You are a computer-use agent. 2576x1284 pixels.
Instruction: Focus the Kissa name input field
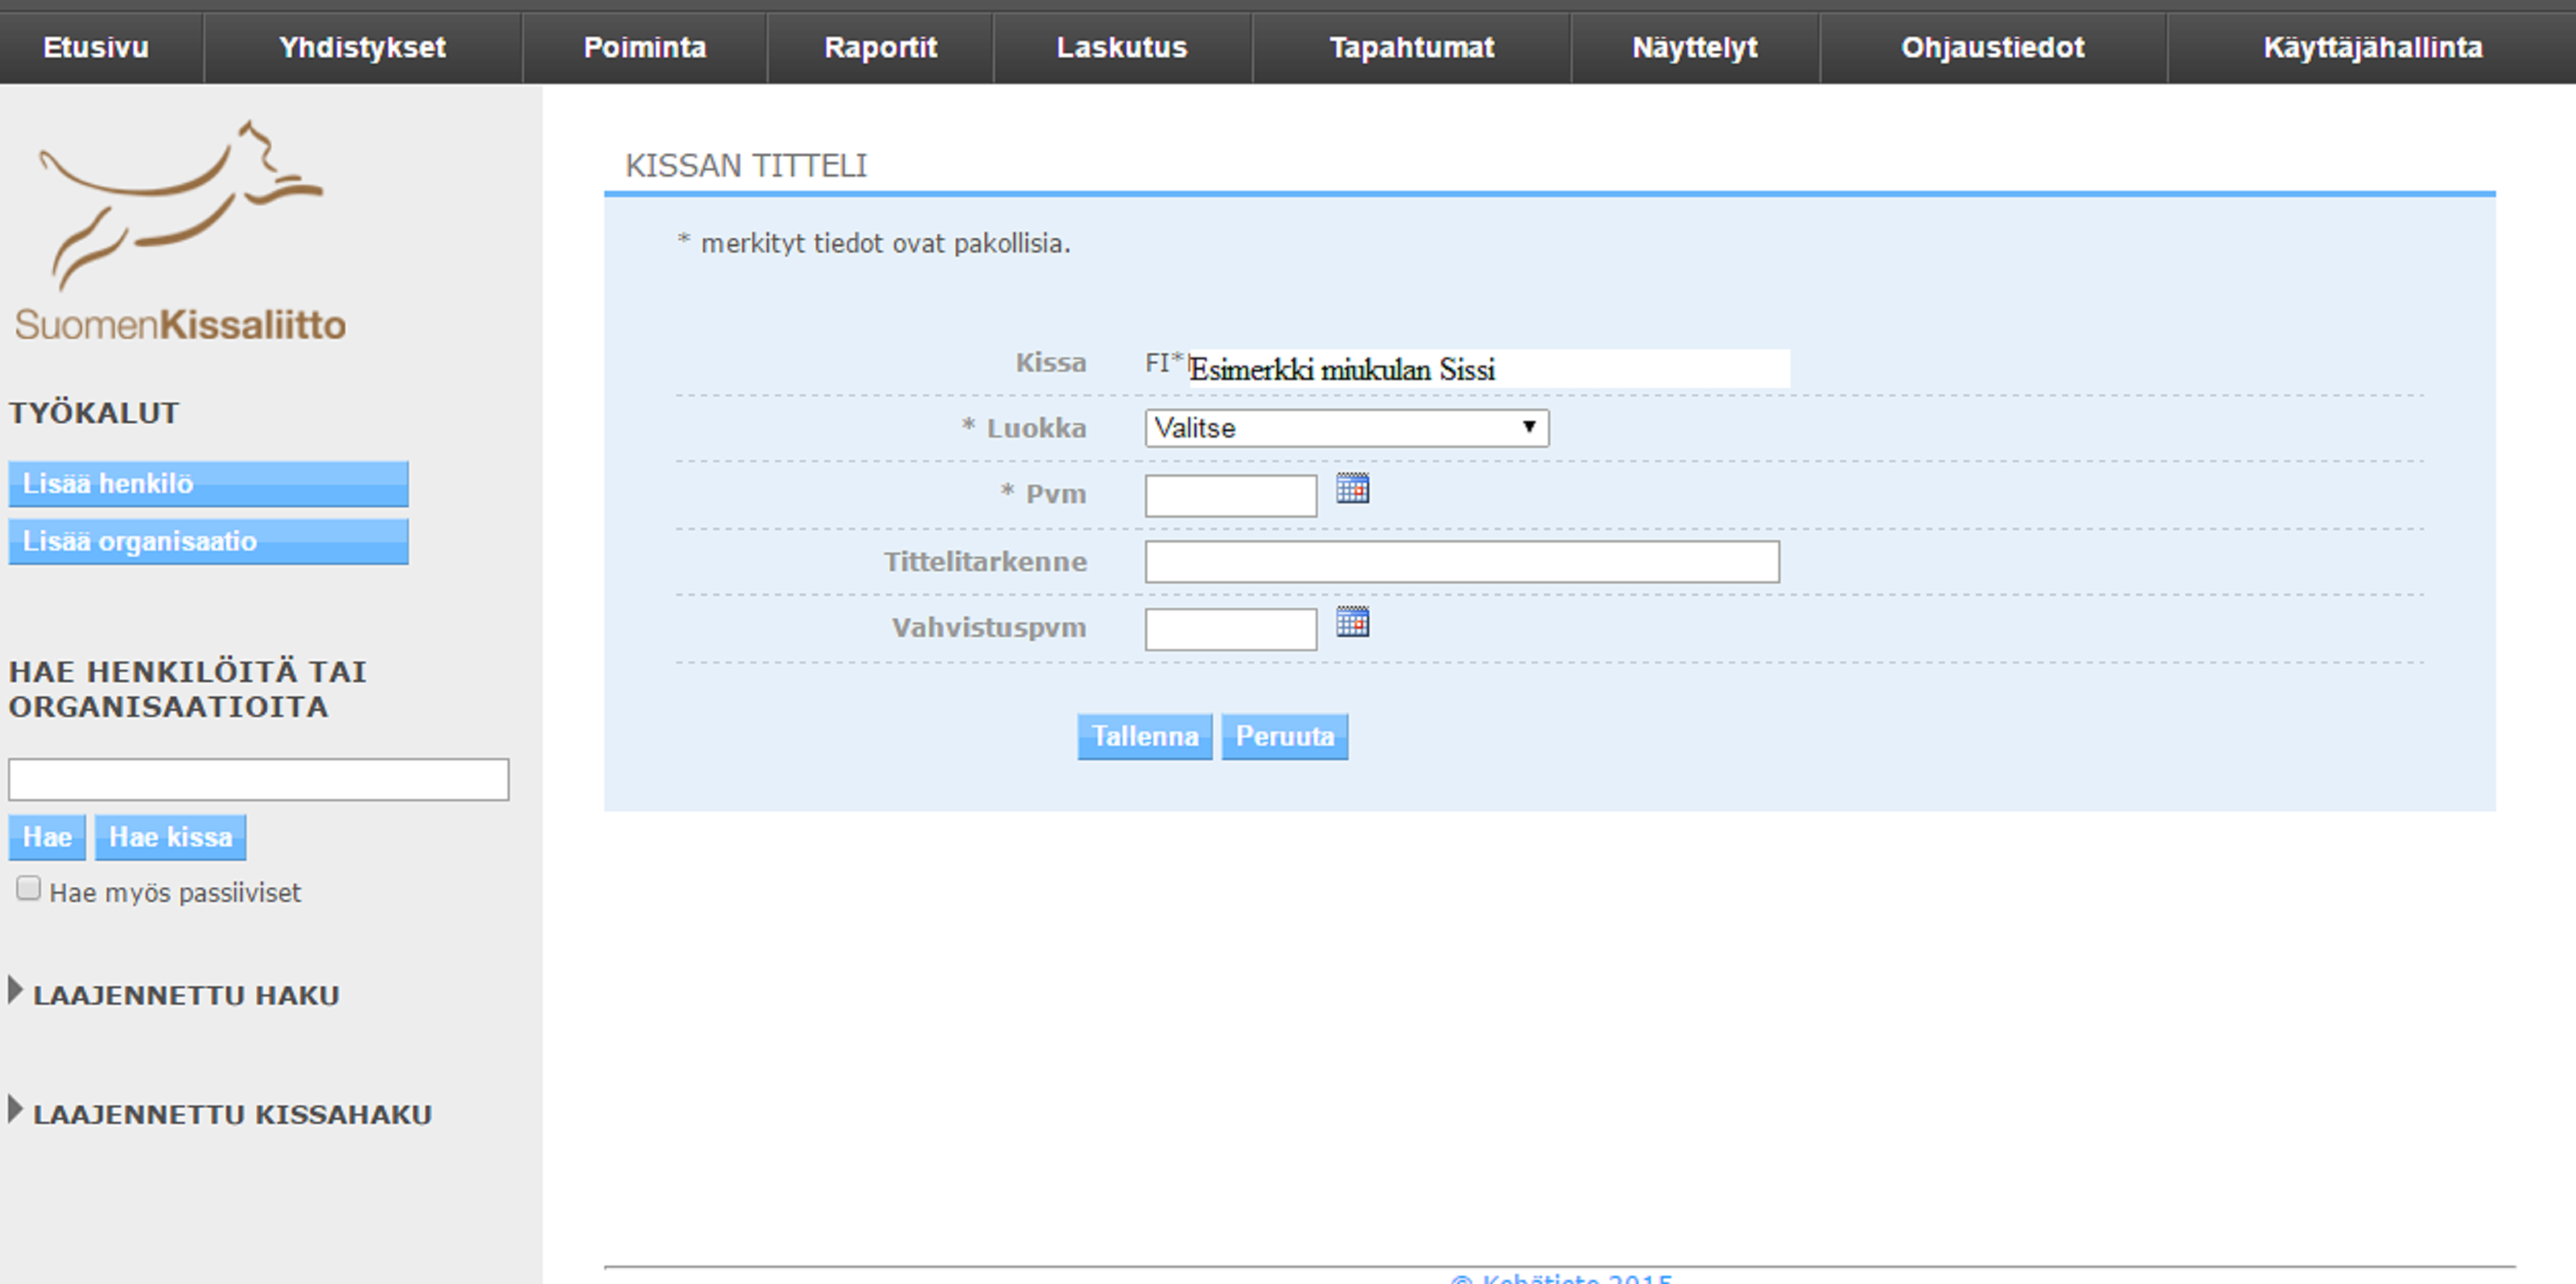[x=1488, y=369]
